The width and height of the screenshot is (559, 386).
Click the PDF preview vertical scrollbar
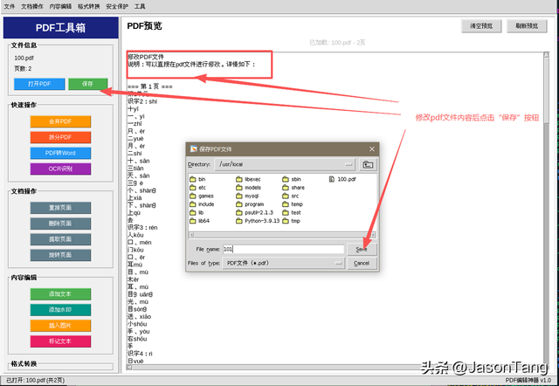pyautogui.click(x=546, y=208)
